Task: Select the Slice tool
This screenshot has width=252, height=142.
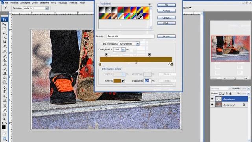Action: pyautogui.click(x=4, y=46)
